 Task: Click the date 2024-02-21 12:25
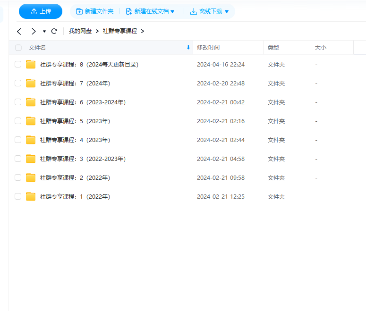click(221, 197)
